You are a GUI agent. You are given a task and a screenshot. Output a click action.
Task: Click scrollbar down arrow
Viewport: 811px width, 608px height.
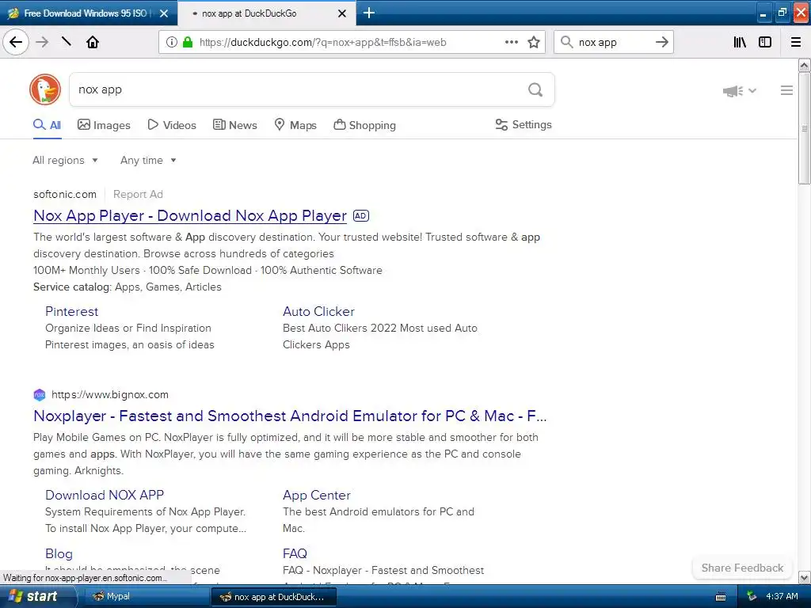(804, 577)
